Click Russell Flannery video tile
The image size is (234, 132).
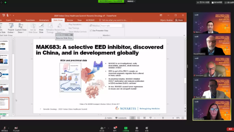212,45
